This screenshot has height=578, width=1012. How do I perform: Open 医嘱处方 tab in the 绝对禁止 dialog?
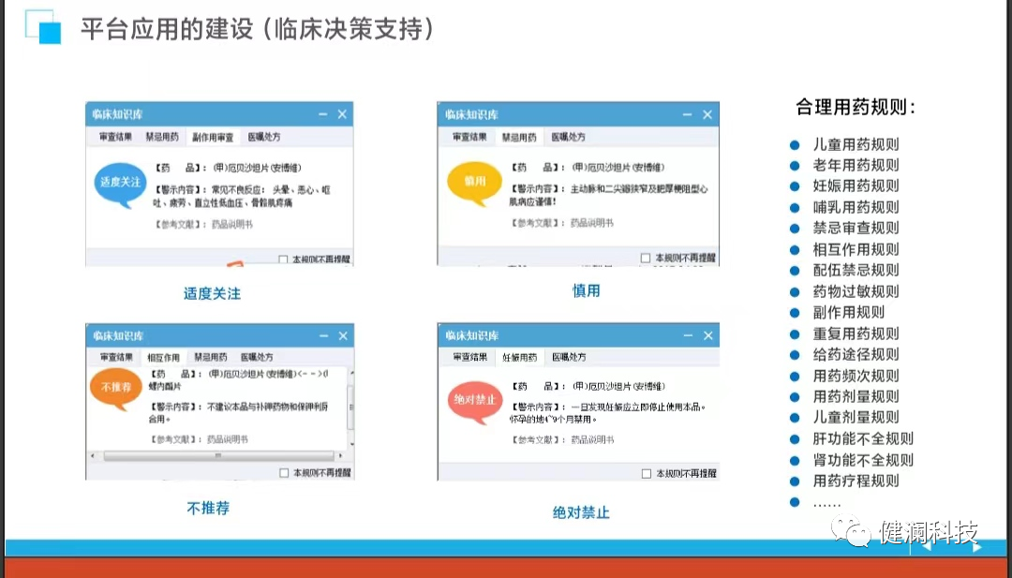pyautogui.click(x=569, y=357)
